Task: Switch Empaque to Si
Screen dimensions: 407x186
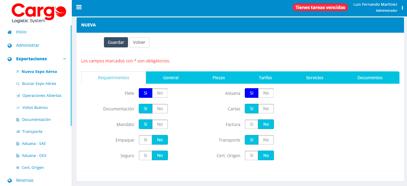Action: (x=145, y=140)
